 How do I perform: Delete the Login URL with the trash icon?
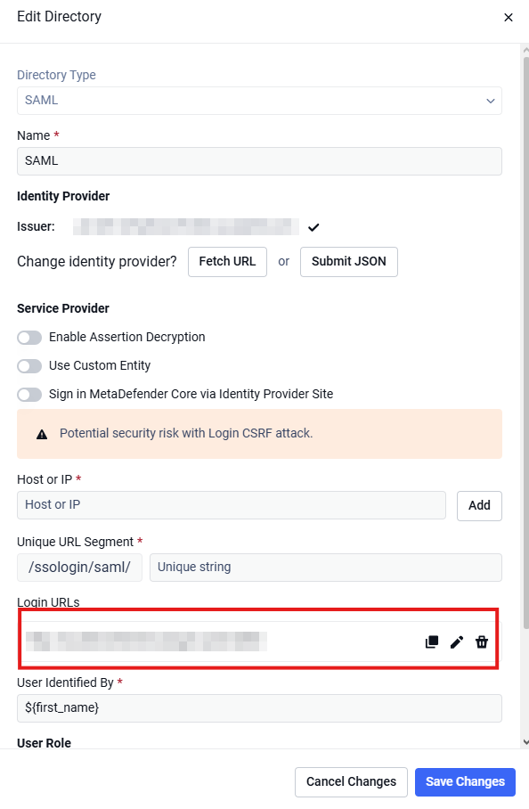click(482, 641)
